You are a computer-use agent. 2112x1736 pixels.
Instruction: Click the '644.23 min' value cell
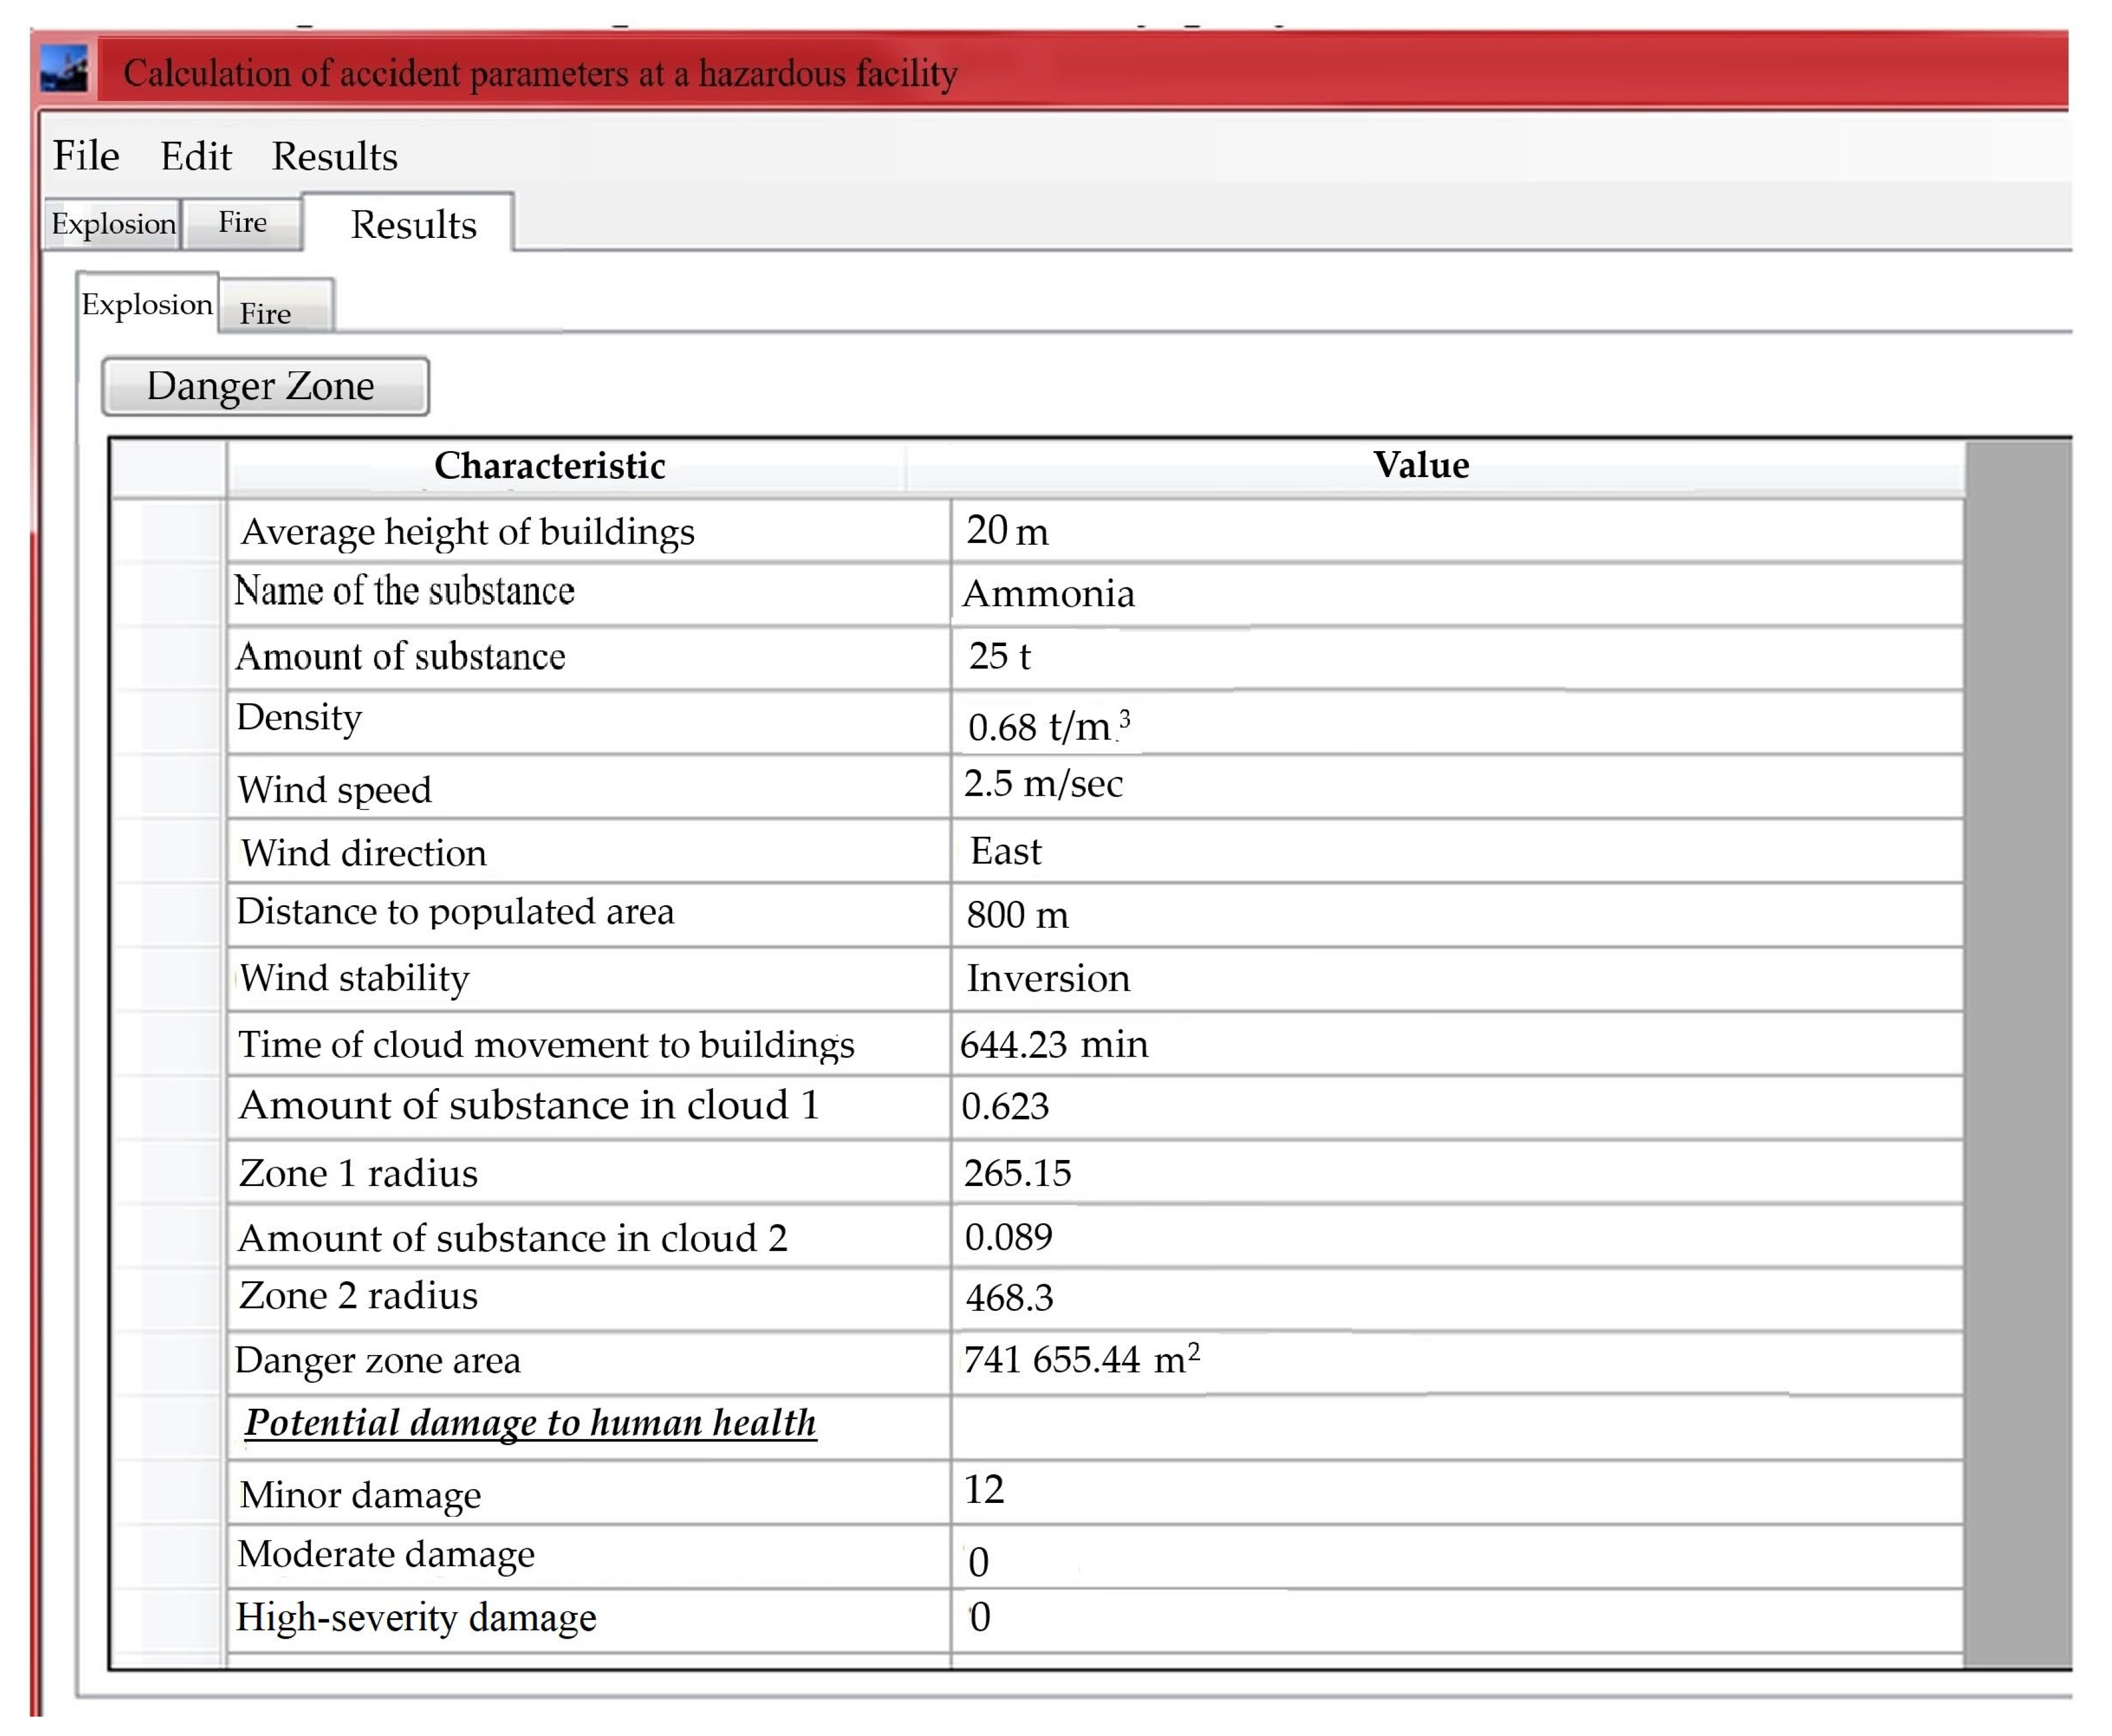pyautogui.click(x=1457, y=1044)
